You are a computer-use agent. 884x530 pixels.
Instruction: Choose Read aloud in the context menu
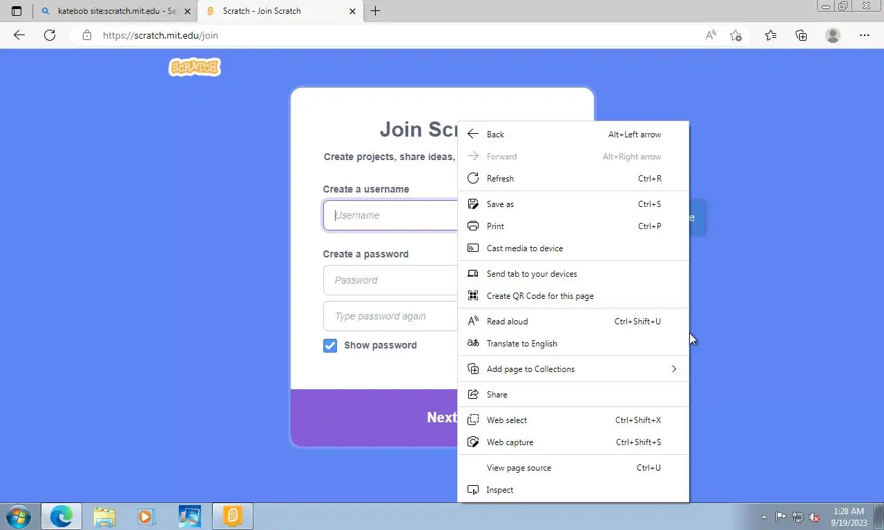(x=573, y=322)
